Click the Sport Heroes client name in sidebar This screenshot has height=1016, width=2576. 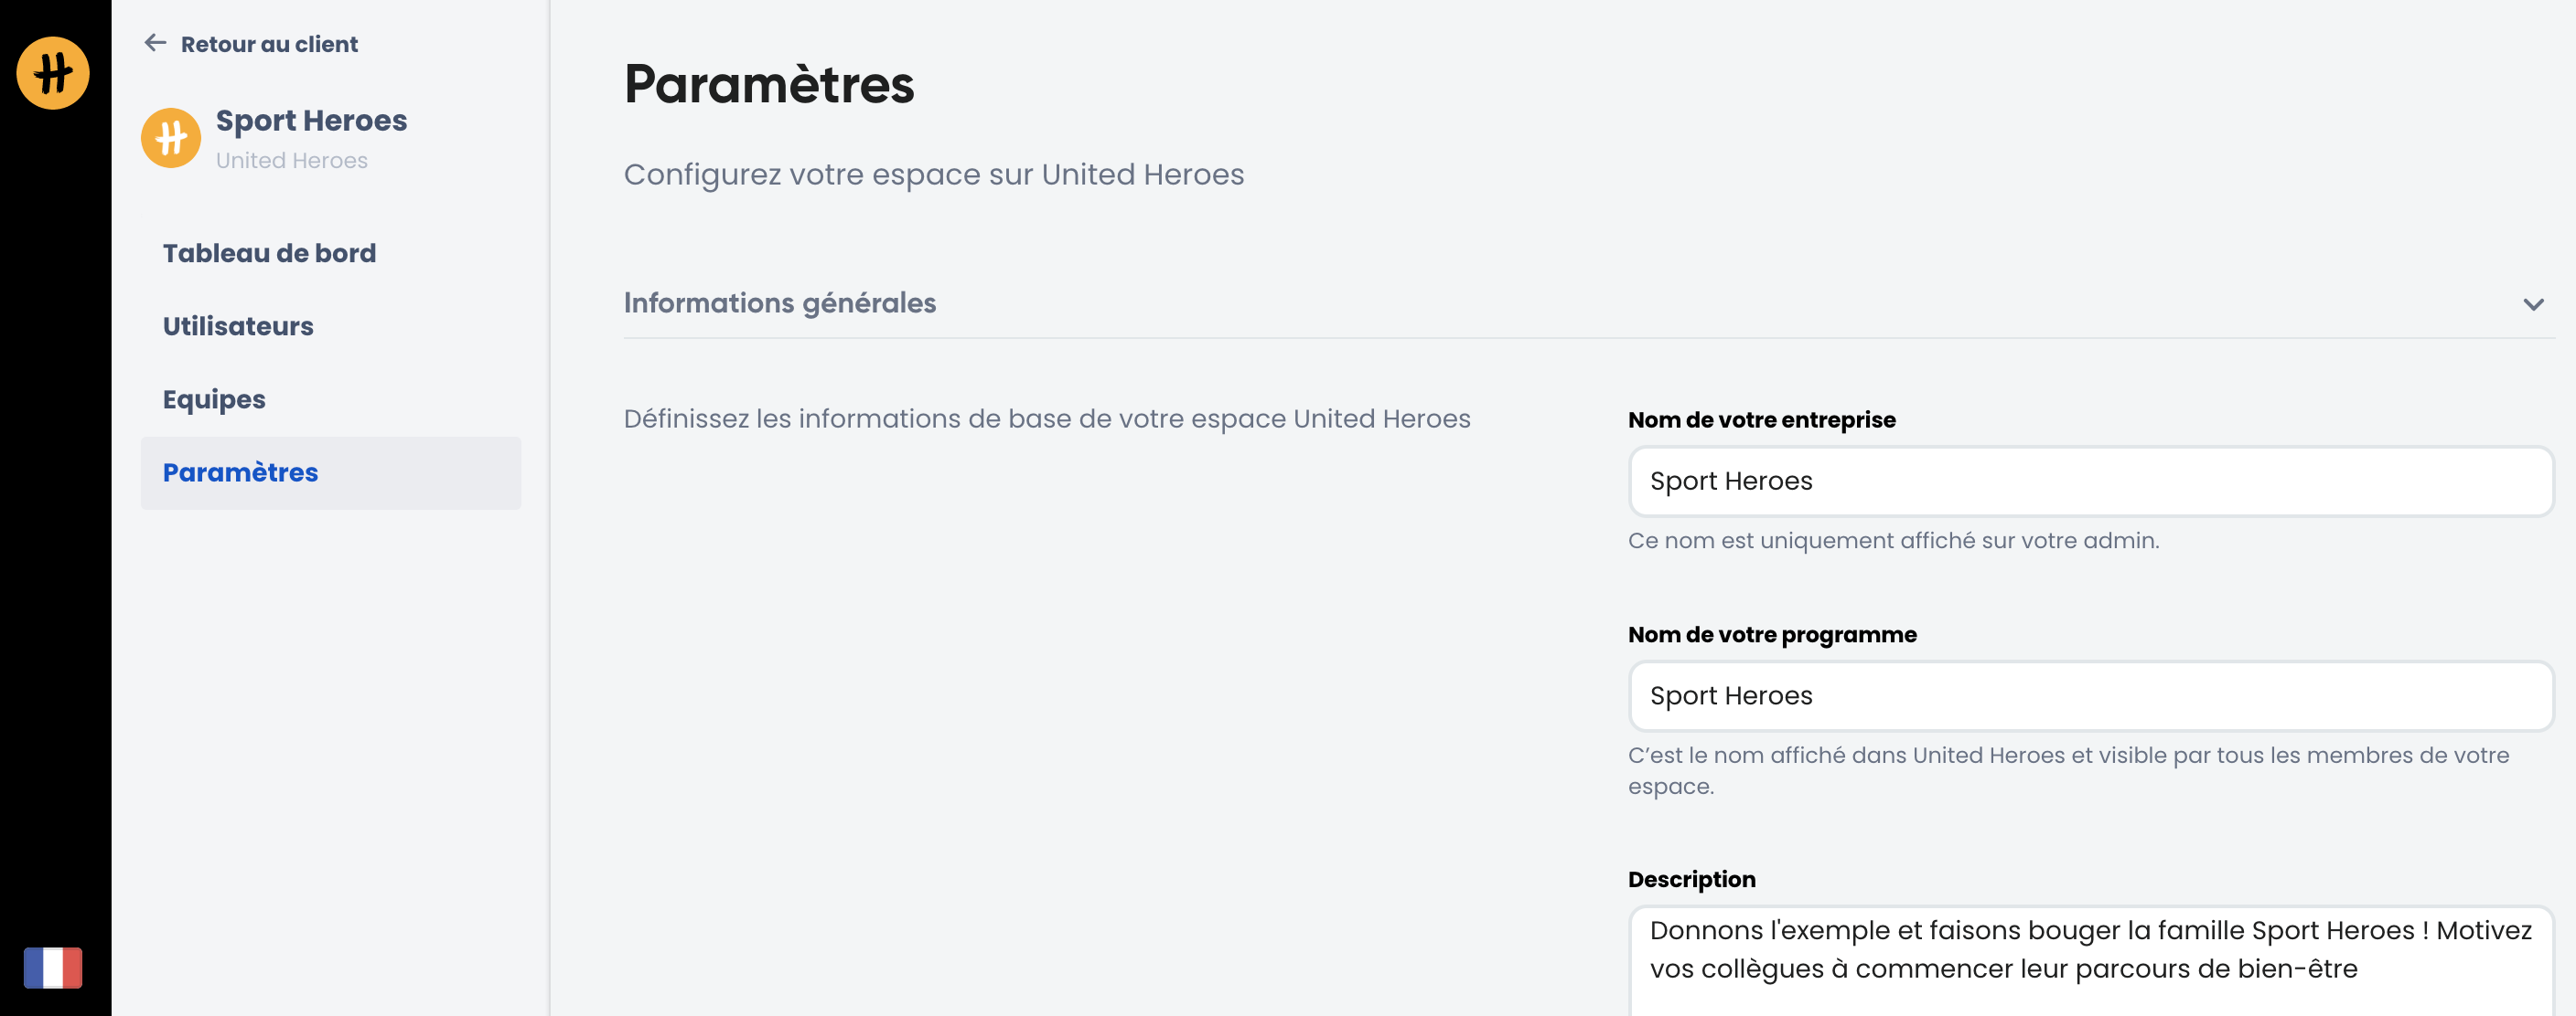[311, 121]
